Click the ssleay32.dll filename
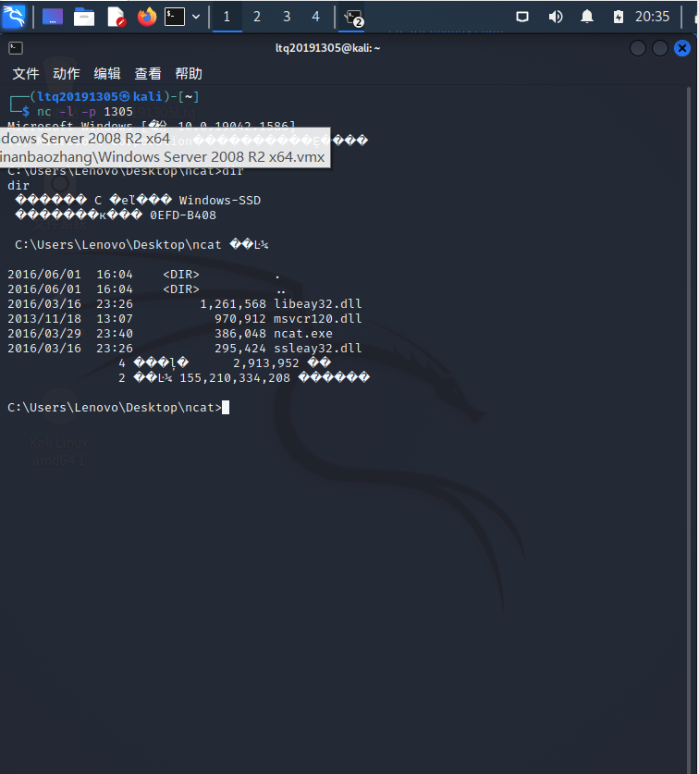 coord(317,349)
